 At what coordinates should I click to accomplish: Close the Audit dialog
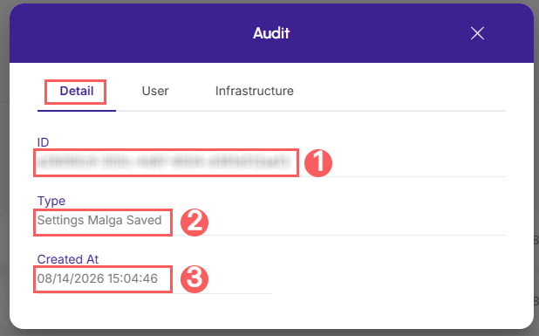[x=477, y=33]
